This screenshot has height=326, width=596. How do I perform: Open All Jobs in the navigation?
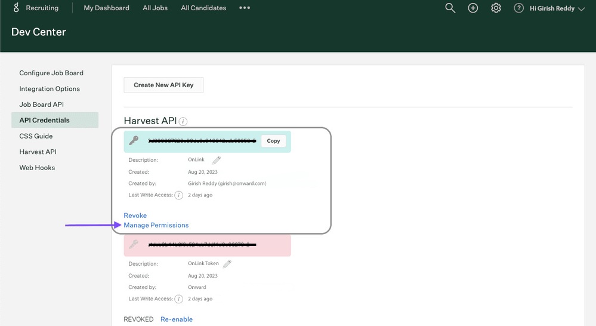click(x=155, y=8)
